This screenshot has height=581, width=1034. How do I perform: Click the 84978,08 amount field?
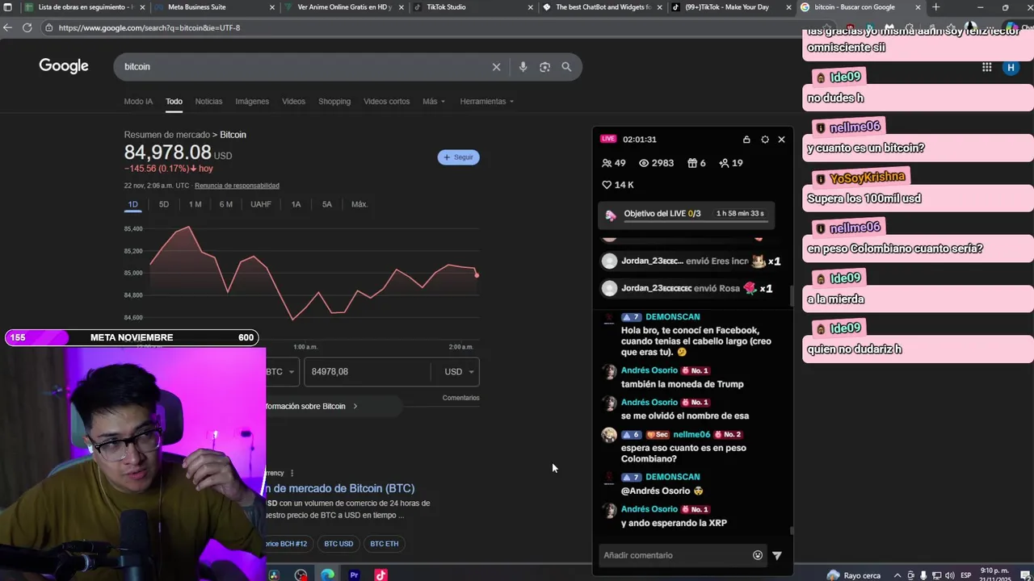click(x=368, y=372)
